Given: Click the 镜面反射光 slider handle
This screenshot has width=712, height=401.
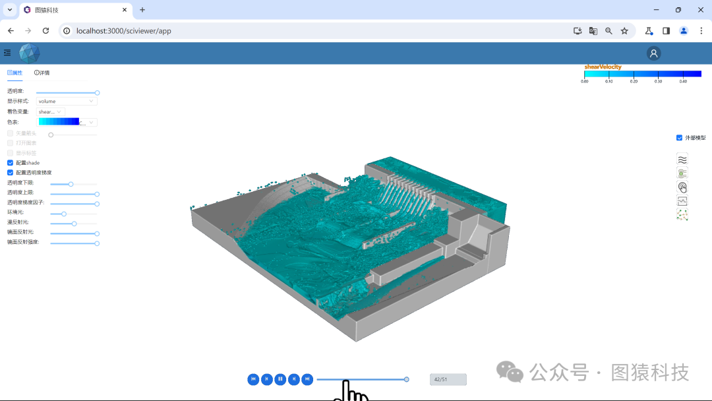Looking at the screenshot, I should (97, 233).
